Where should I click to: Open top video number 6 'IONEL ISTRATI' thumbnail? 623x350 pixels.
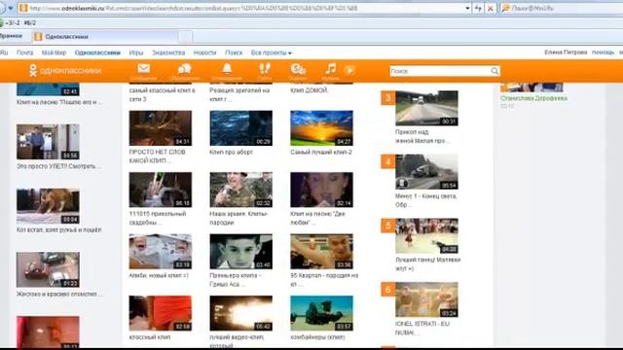[426, 299]
